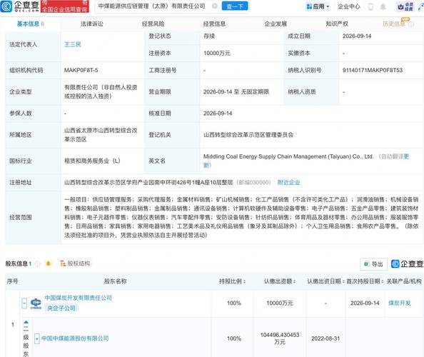Select the 基本信息 tab
424x357 pixels.
pyautogui.click(x=28, y=24)
